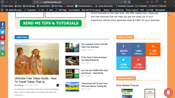
Task: Click the address bar URL
Action: click(50, 2)
